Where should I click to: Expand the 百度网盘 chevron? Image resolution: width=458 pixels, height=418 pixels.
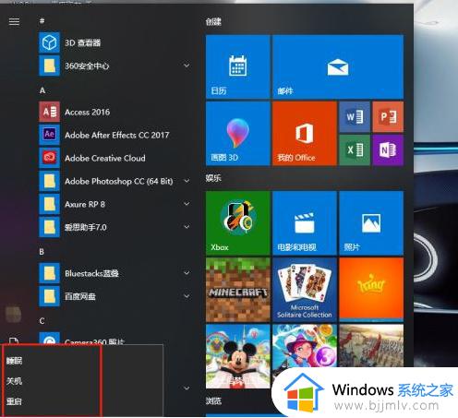[187, 296]
